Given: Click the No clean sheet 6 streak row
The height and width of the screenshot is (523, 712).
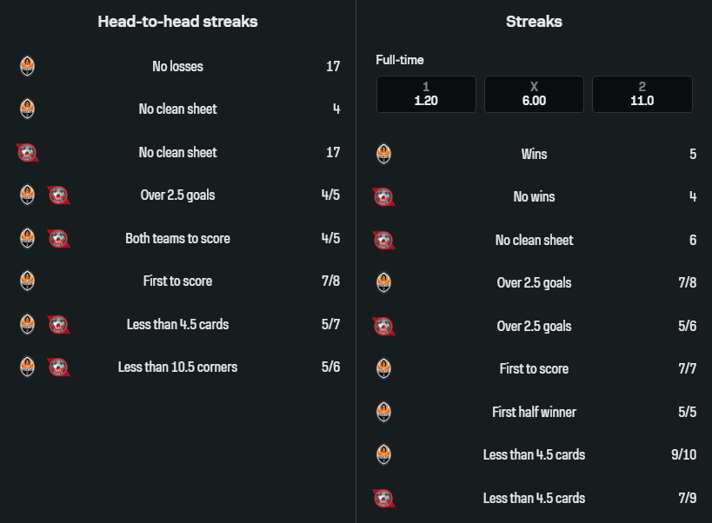Looking at the screenshot, I should [x=534, y=240].
